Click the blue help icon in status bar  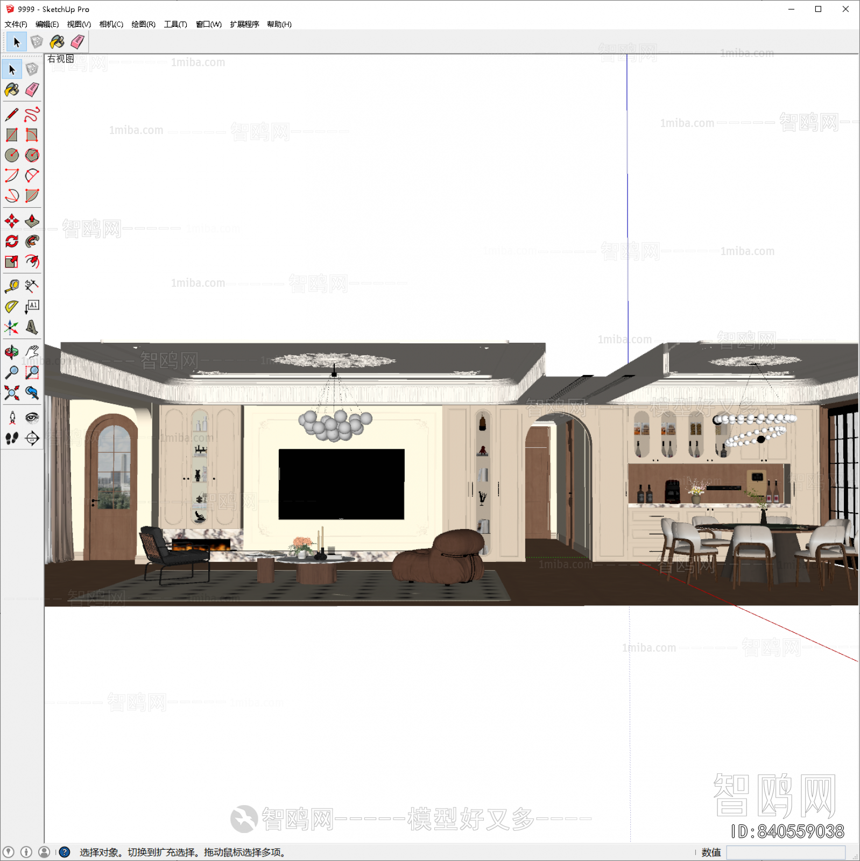coord(65,852)
